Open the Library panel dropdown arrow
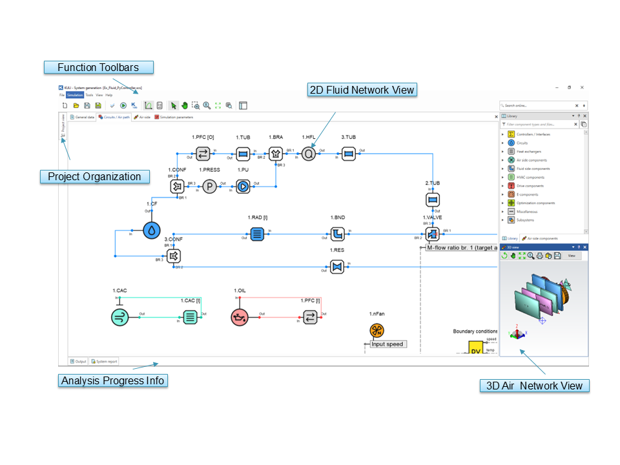Viewport: 620px width, 465px height. (x=573, y=116)
